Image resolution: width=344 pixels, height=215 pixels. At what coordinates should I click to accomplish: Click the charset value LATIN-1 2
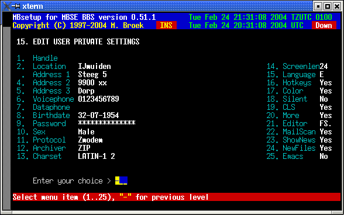tap(97, 156)
